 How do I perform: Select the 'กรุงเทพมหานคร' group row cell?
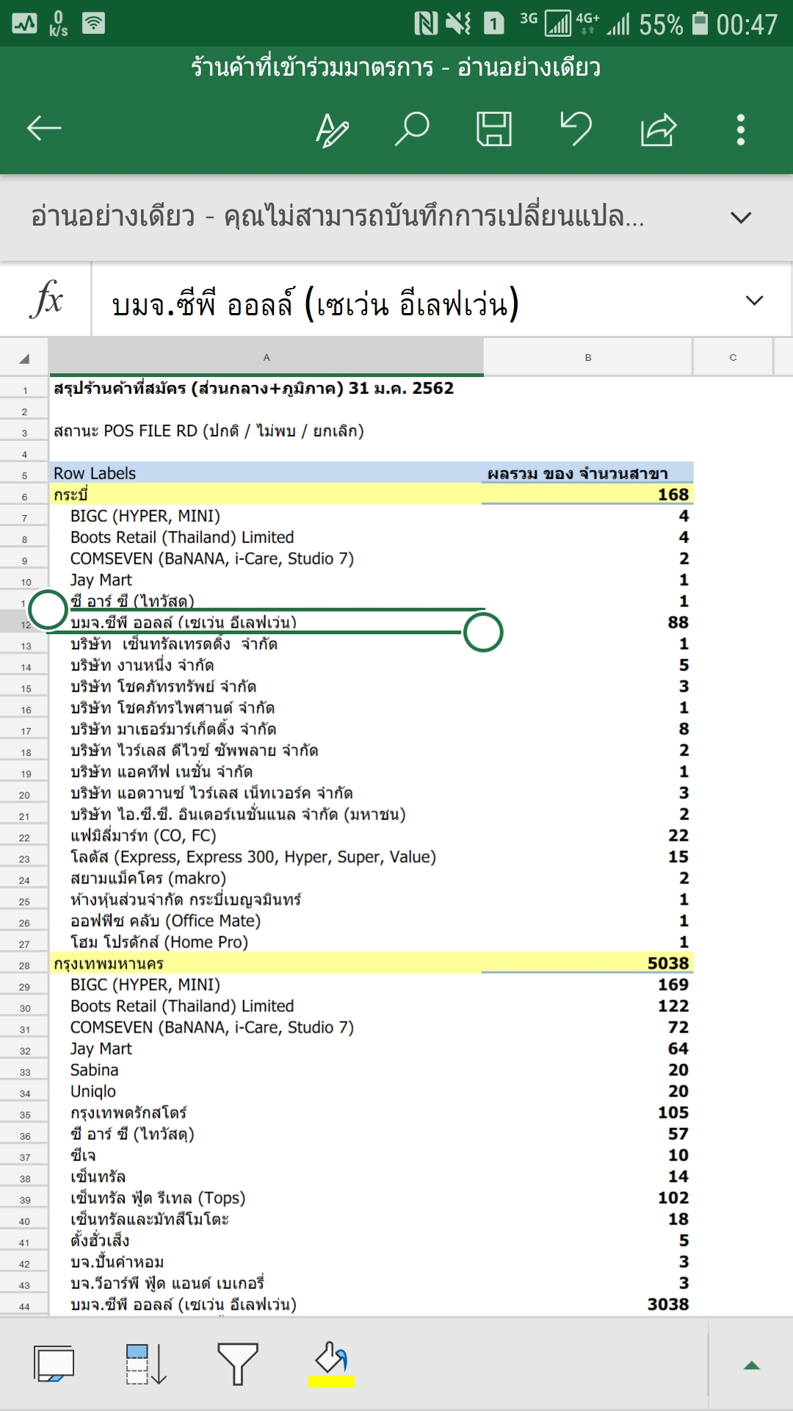click(x=266, y=963)
